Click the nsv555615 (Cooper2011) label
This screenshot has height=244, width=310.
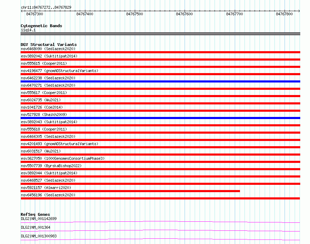(x=44, y=63)
